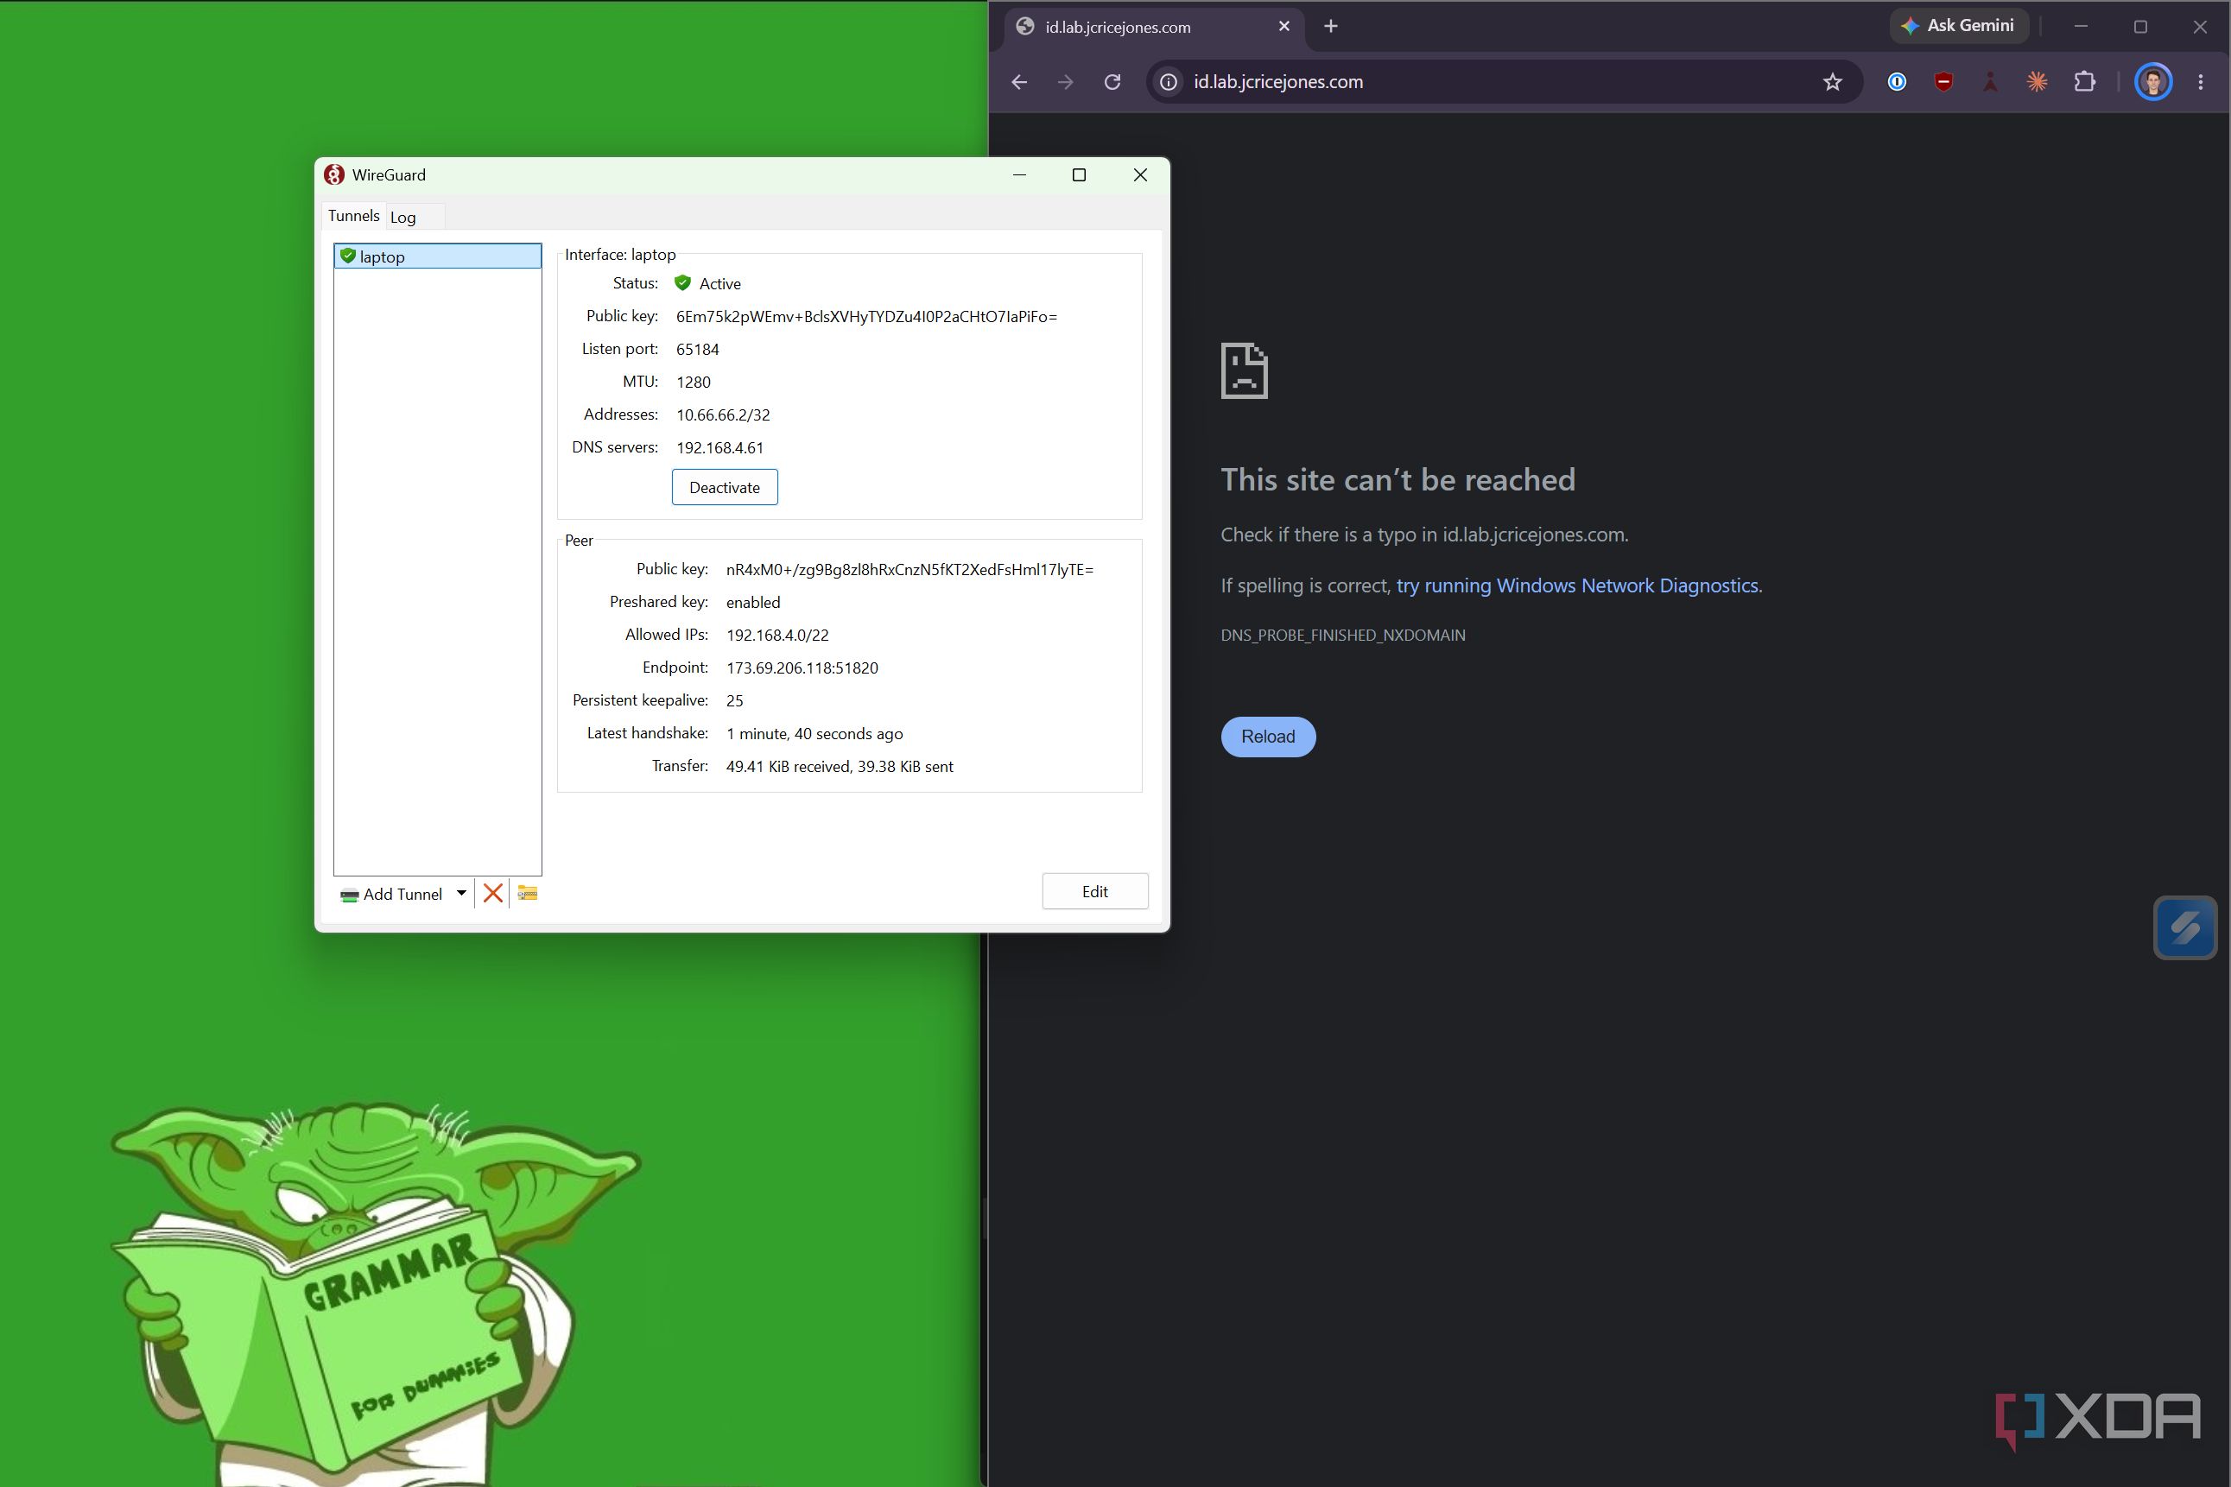The width and height of the screenshot is (2231, 1487).
Task: Open the Extensions puzzle piece menu
Action: [2084, 83]
